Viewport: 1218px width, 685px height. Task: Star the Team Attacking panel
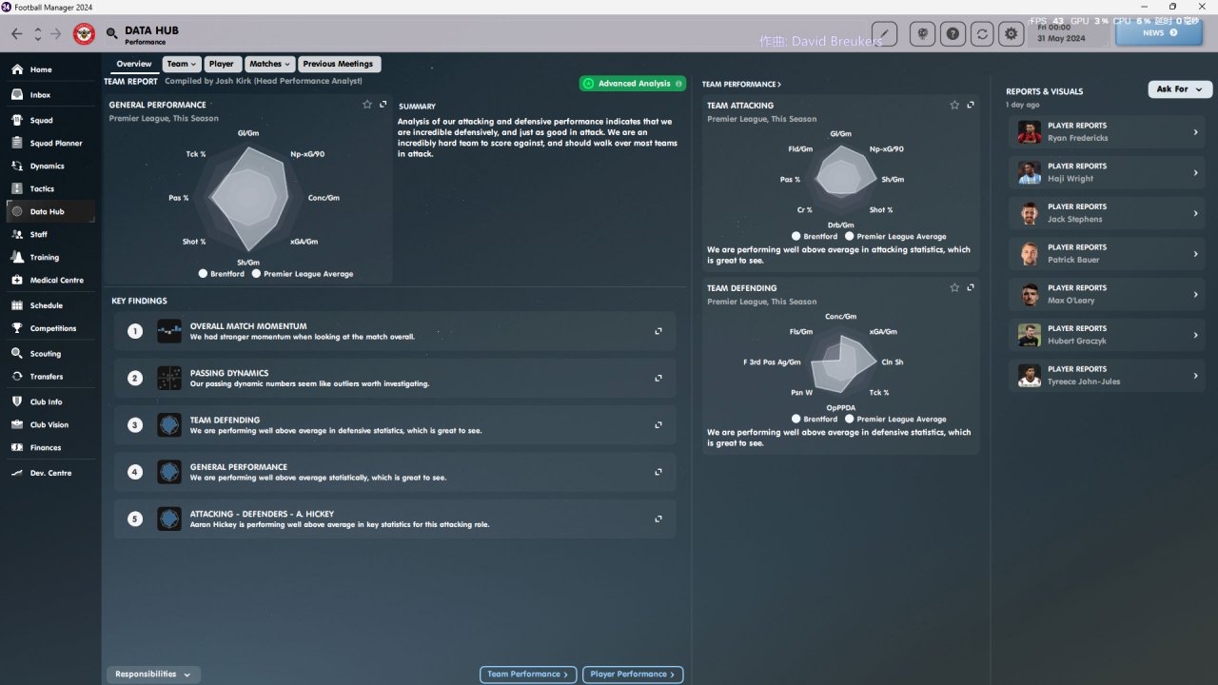954,106
